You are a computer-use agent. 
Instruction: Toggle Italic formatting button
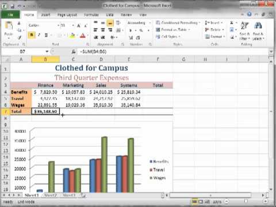(39, 35)
